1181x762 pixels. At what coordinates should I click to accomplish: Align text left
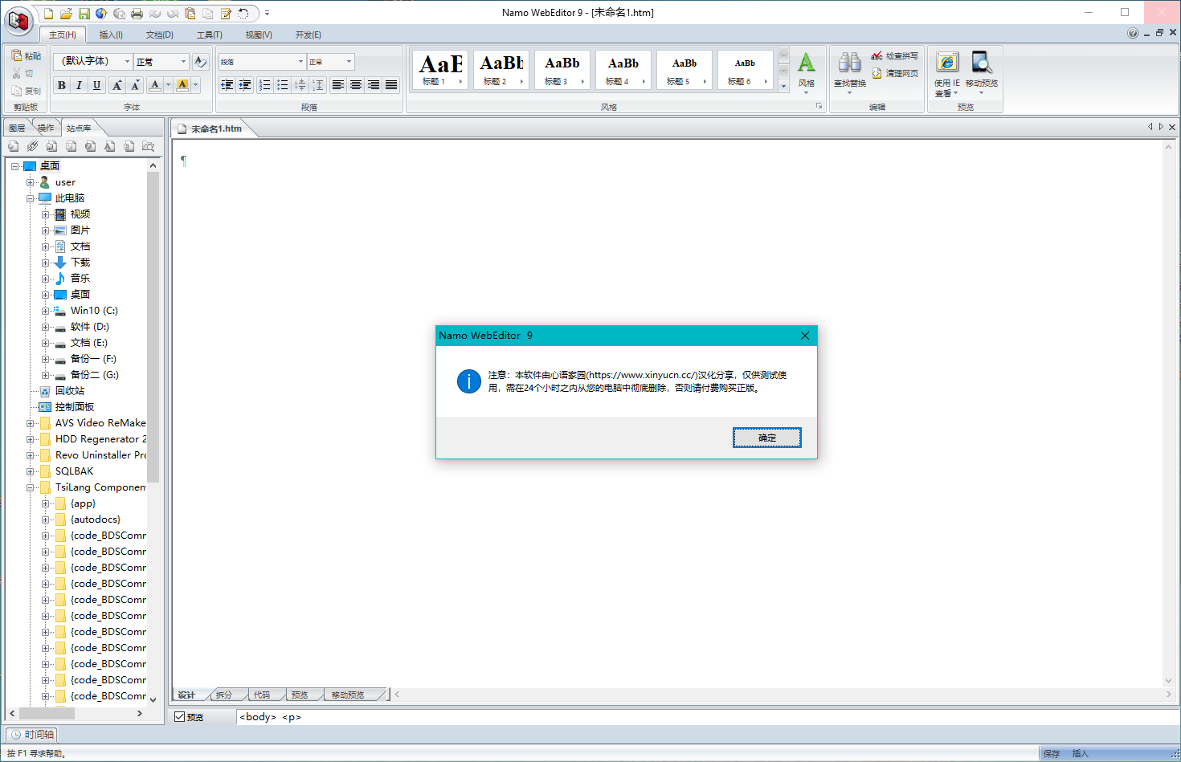coord(338,85)
